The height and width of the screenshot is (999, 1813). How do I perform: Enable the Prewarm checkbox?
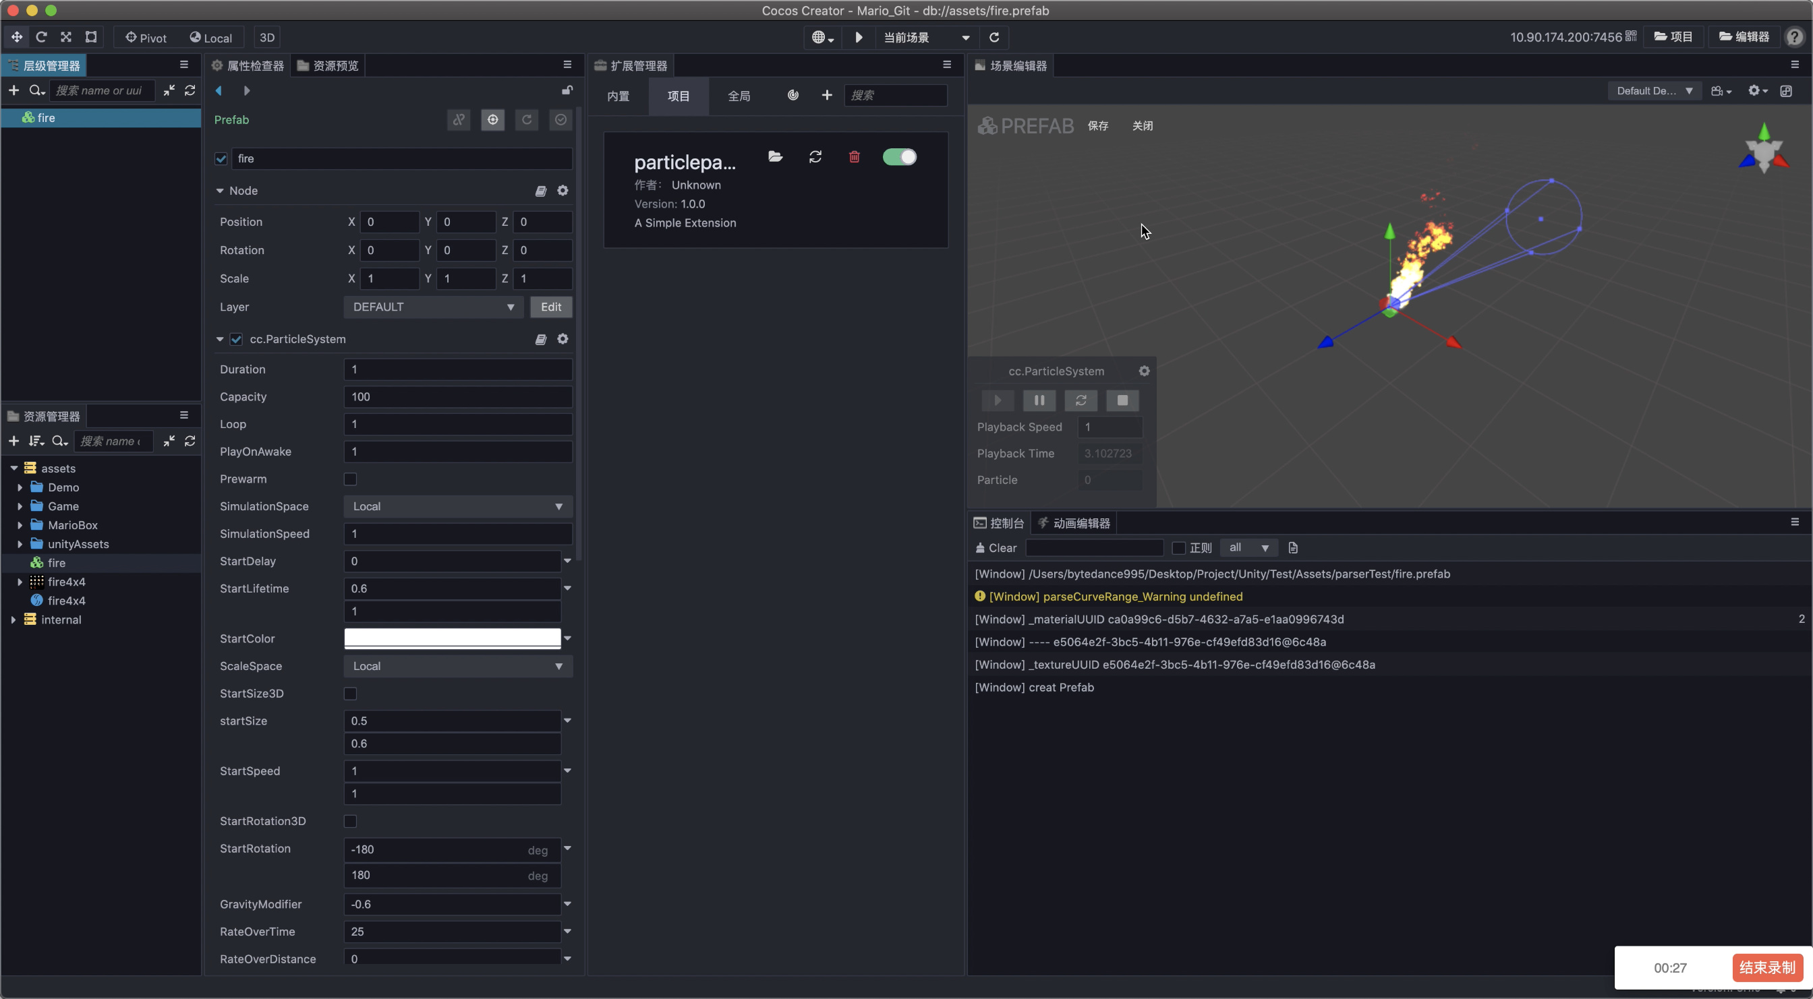[350, 479]
